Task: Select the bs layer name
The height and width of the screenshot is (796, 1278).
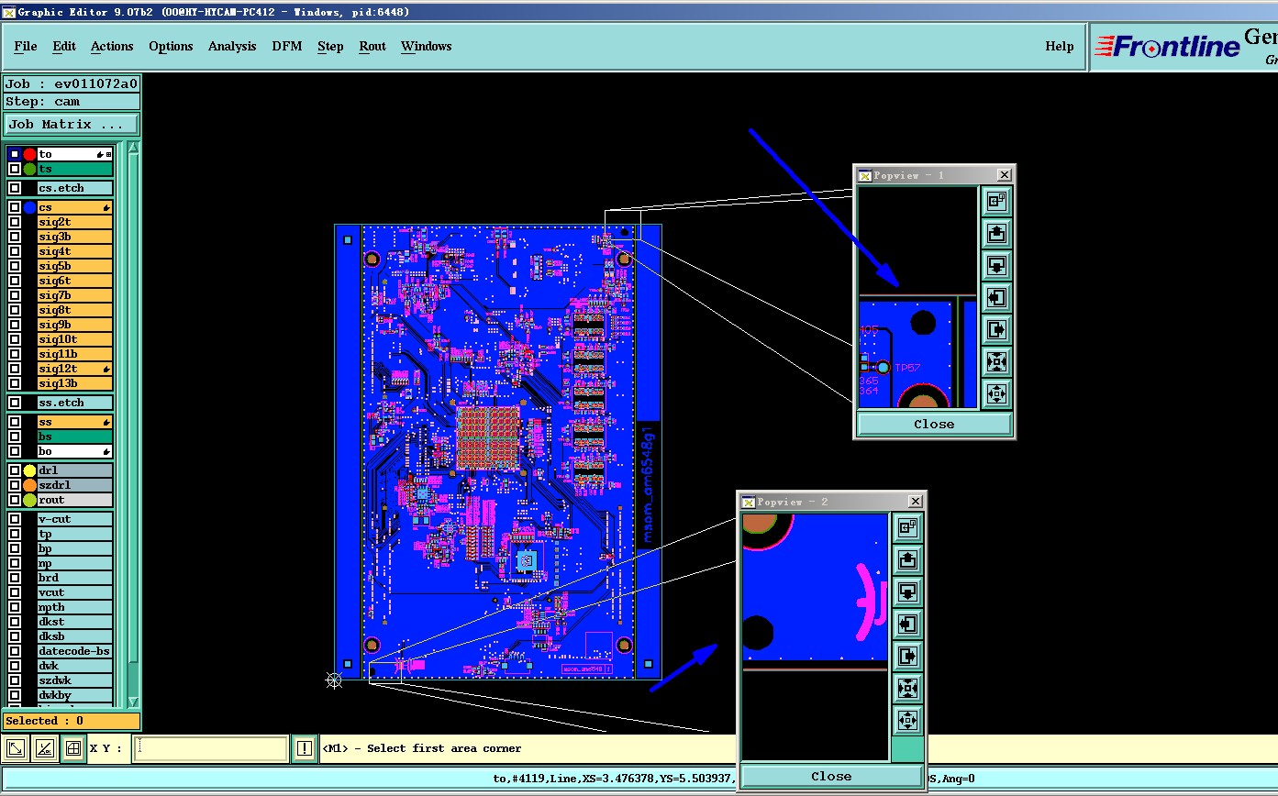Action: pyautogui.click(x=75, y=437)
